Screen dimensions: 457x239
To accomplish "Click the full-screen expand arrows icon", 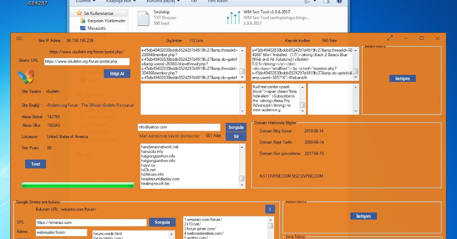I will coord(390,38).
